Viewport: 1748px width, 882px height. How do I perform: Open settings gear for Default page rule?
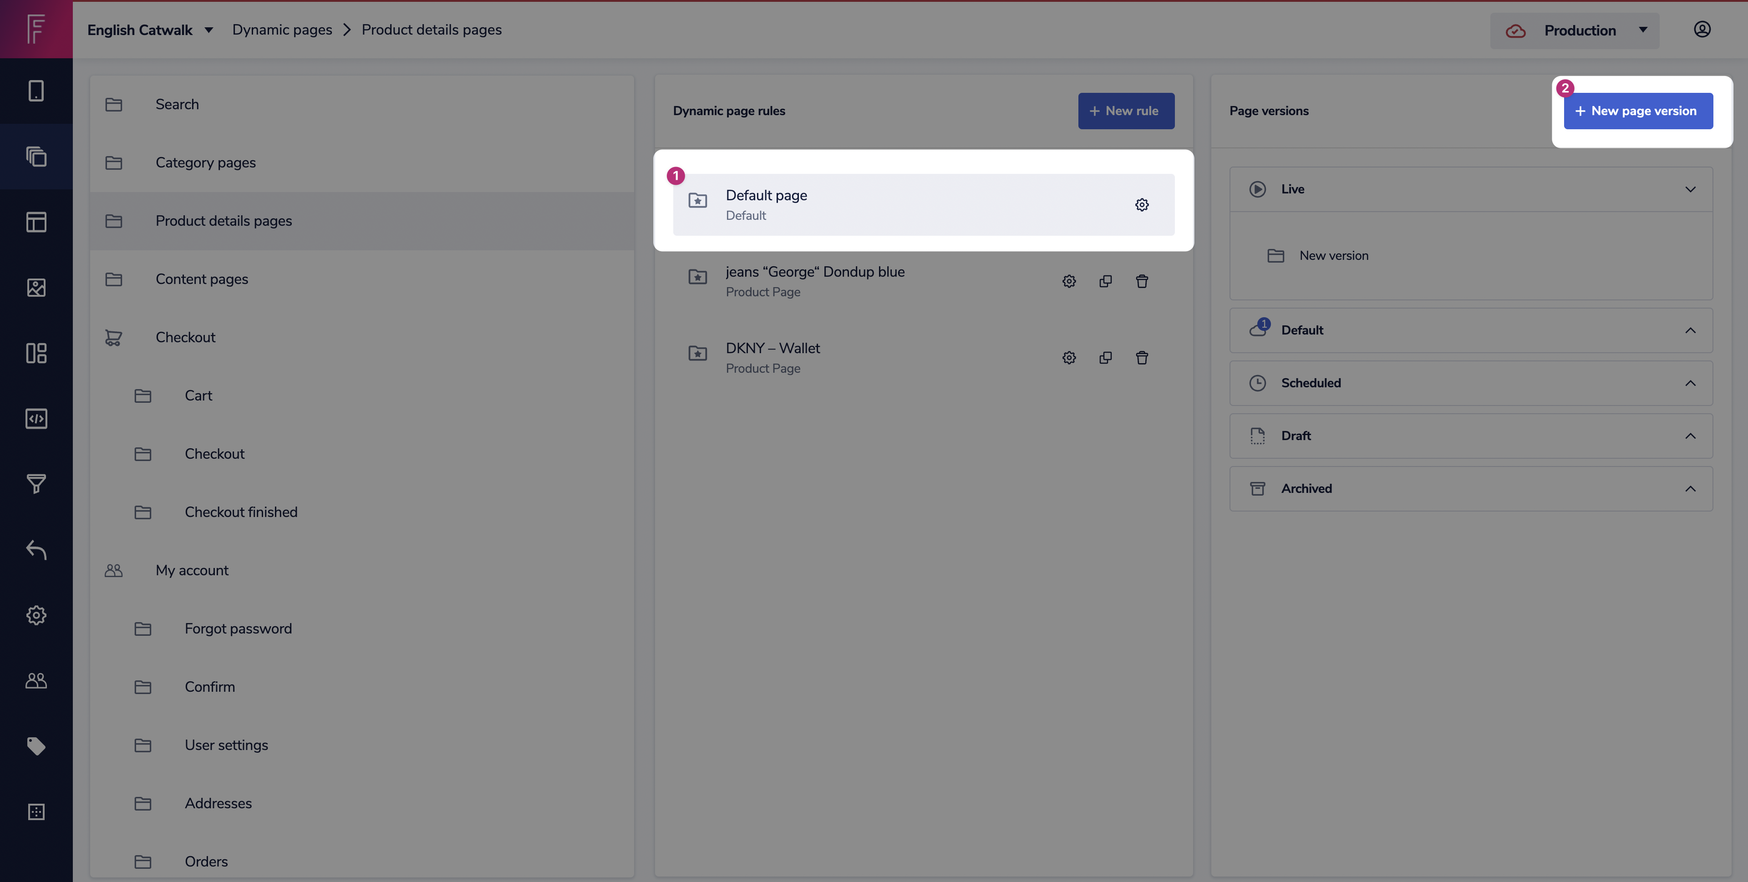click(x=1141, y=205)
